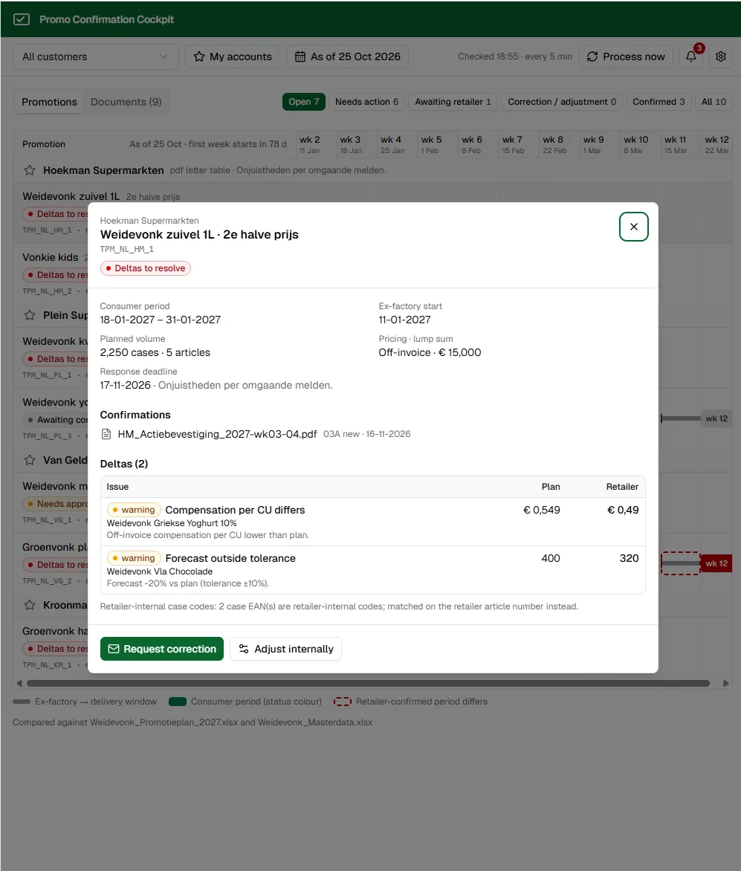Click the red wk 12 timeline marker
The width and height of the screenshot is (741, 871).
point(716,564)
